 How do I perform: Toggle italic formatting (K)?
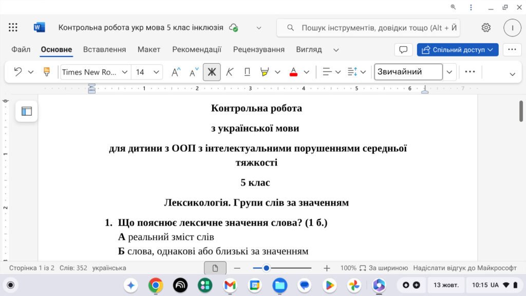(x=230, y=72)
